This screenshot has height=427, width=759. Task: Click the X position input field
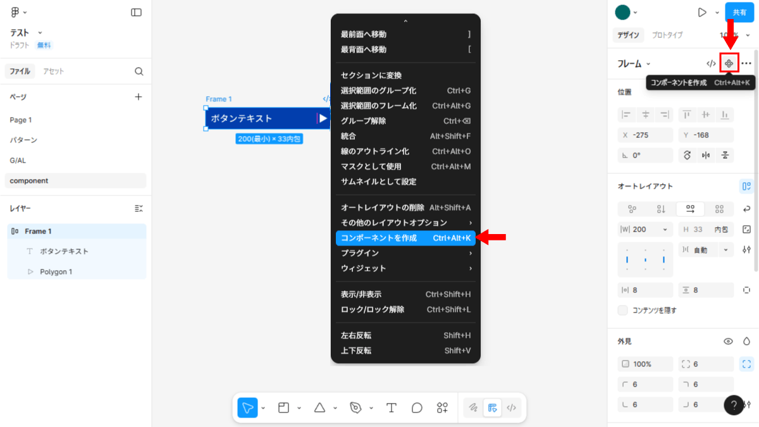pos(645,135)
